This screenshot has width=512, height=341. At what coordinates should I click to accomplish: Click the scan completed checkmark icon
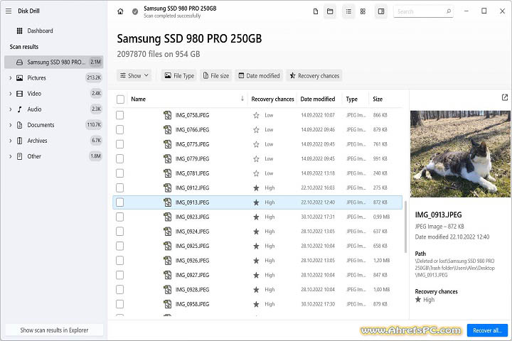click(135, 11)
